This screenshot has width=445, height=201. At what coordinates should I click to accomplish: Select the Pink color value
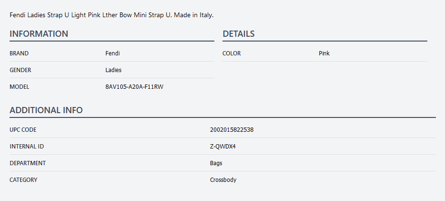pos(324,53)
